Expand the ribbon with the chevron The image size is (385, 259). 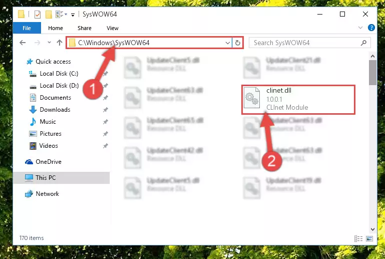click(x=360, y=28)
